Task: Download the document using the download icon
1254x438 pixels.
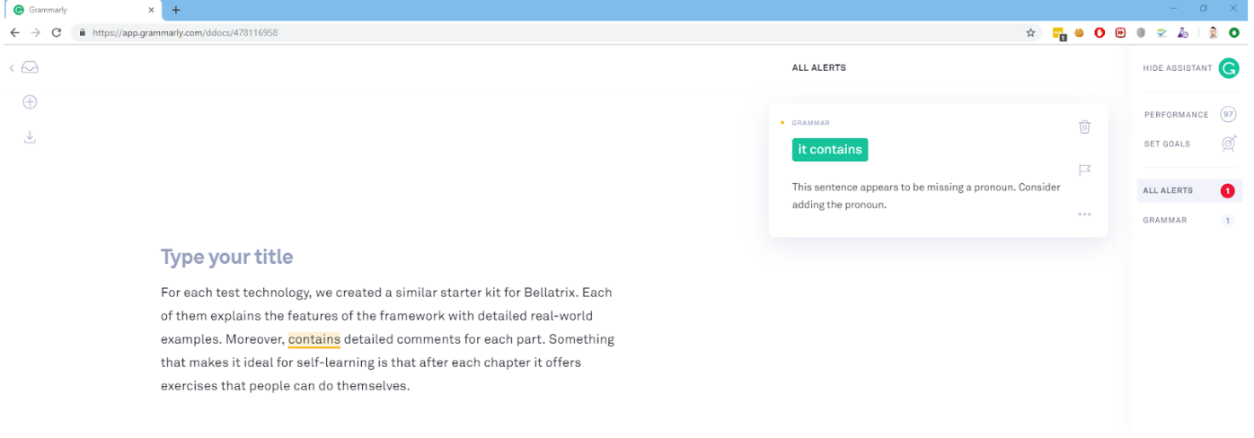Action: click(x=30, y=137)
